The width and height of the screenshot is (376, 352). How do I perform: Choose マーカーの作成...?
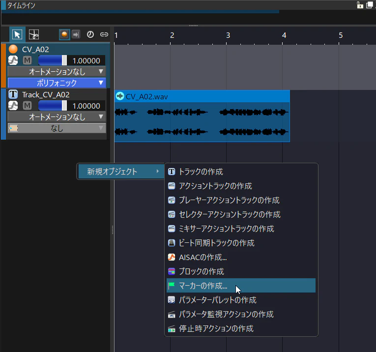click(x=241, y=285)
